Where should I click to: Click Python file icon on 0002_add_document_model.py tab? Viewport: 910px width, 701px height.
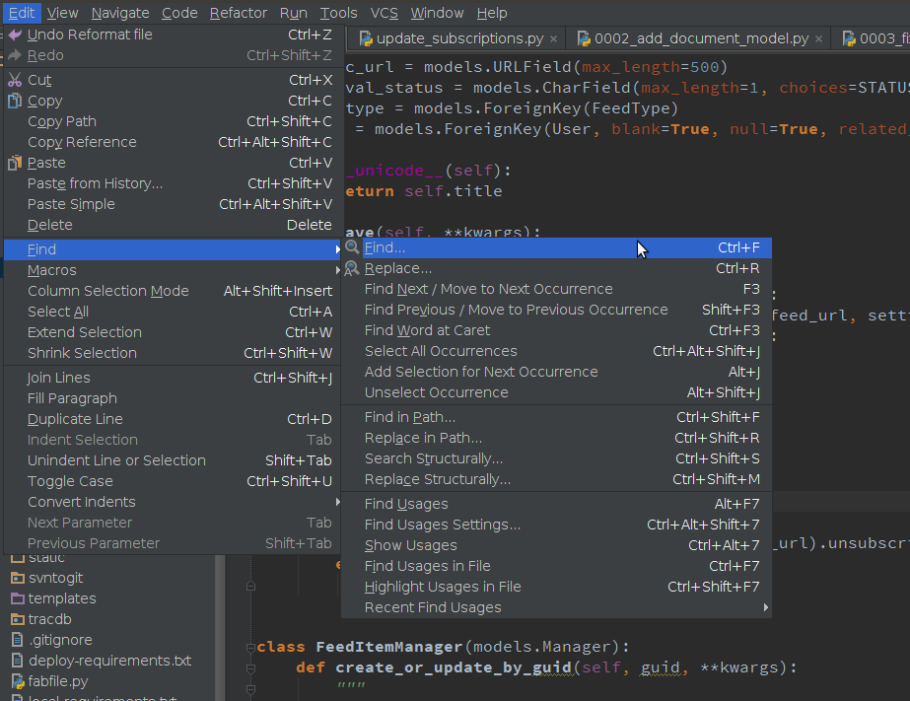(x=584, y=38)
